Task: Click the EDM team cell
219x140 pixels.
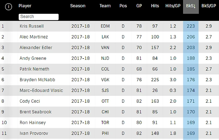Action: click(x=105, y=26)
